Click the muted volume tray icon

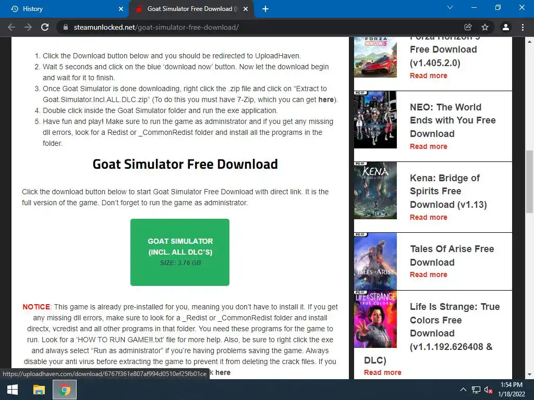point(488,390)
